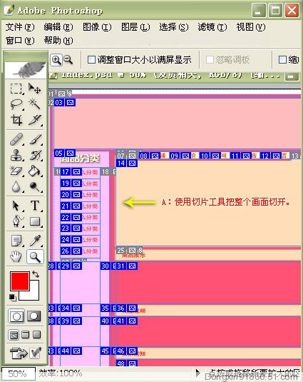Select the Clone Stamp tool
303x382 pixels.
(16, 156)
